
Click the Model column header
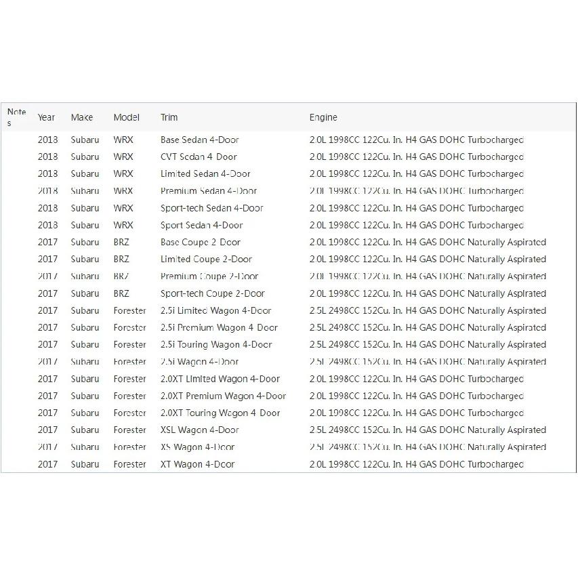click(x=127, y=117)
